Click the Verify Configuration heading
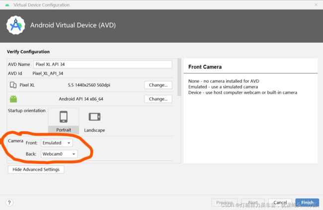Image resolution: width=323 pixels, height=210 pixels. [28, 52]
